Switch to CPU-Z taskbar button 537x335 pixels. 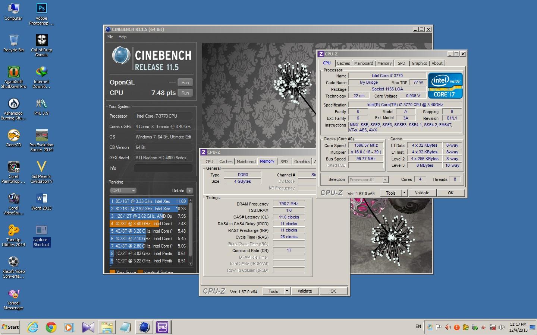click(x=162, y=327)
